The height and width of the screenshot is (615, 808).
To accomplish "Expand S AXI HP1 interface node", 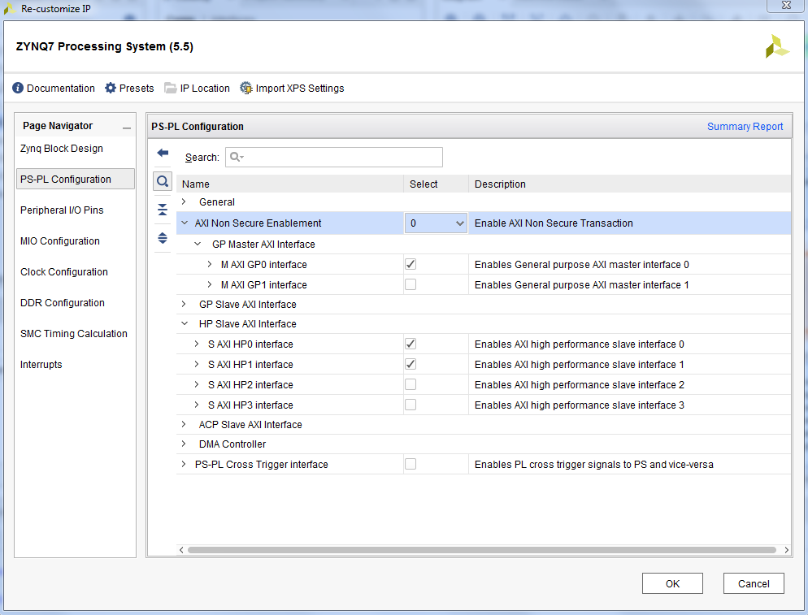I will tap(197, 364).
